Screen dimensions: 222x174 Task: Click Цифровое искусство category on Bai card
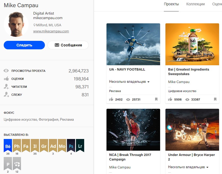[182, 91]
